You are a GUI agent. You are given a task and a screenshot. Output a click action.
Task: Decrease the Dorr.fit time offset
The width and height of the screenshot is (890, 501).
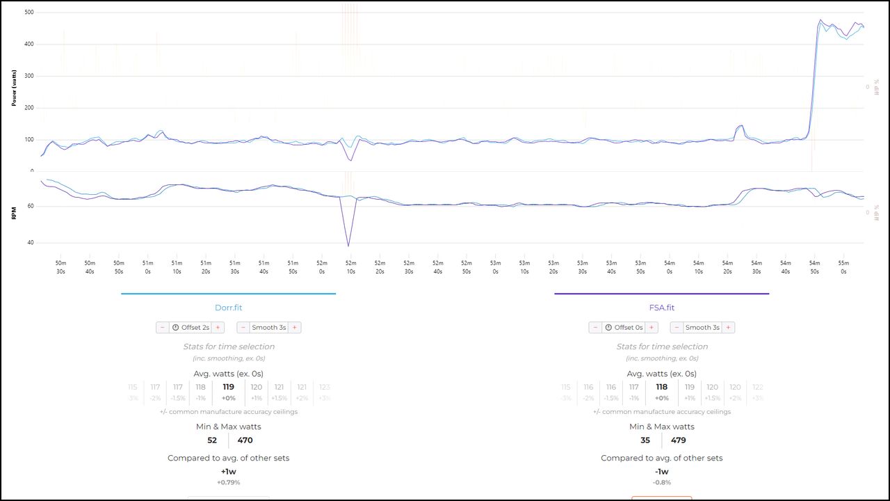pos(162,327)
